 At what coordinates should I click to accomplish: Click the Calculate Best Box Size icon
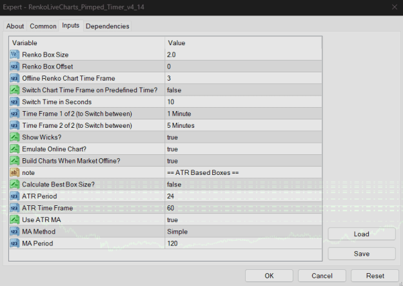tap(14, 184)
